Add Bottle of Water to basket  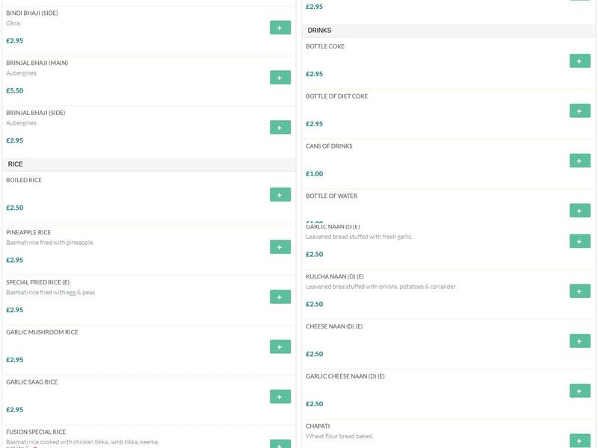coord(579,211)
